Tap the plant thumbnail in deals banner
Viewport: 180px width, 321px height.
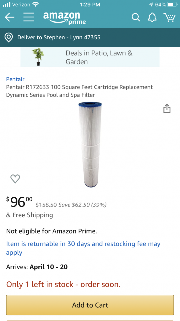coord(37,57)
